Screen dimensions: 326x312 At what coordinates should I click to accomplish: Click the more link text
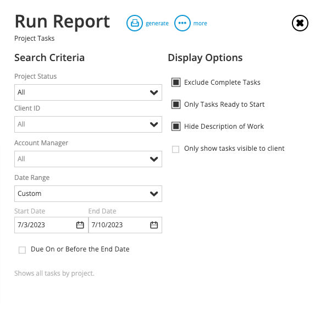(x=200, y=23)
